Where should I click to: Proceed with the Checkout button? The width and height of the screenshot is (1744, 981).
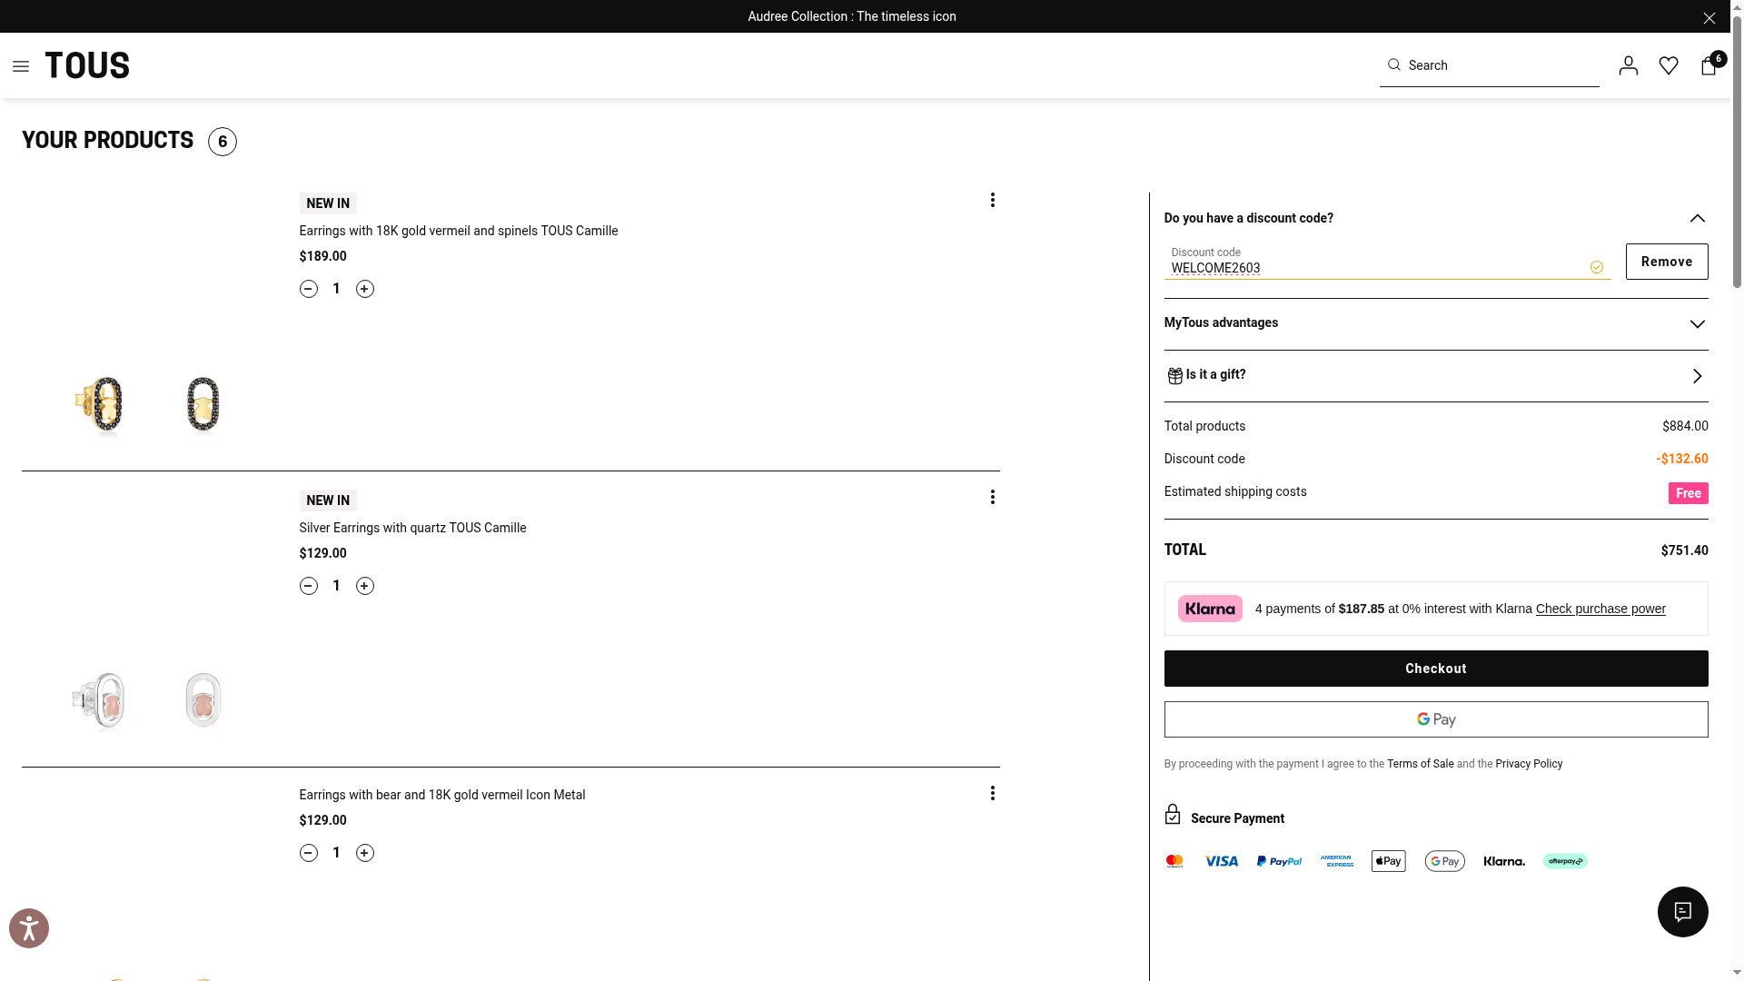pyautogui.click(x=1435, y=669)
